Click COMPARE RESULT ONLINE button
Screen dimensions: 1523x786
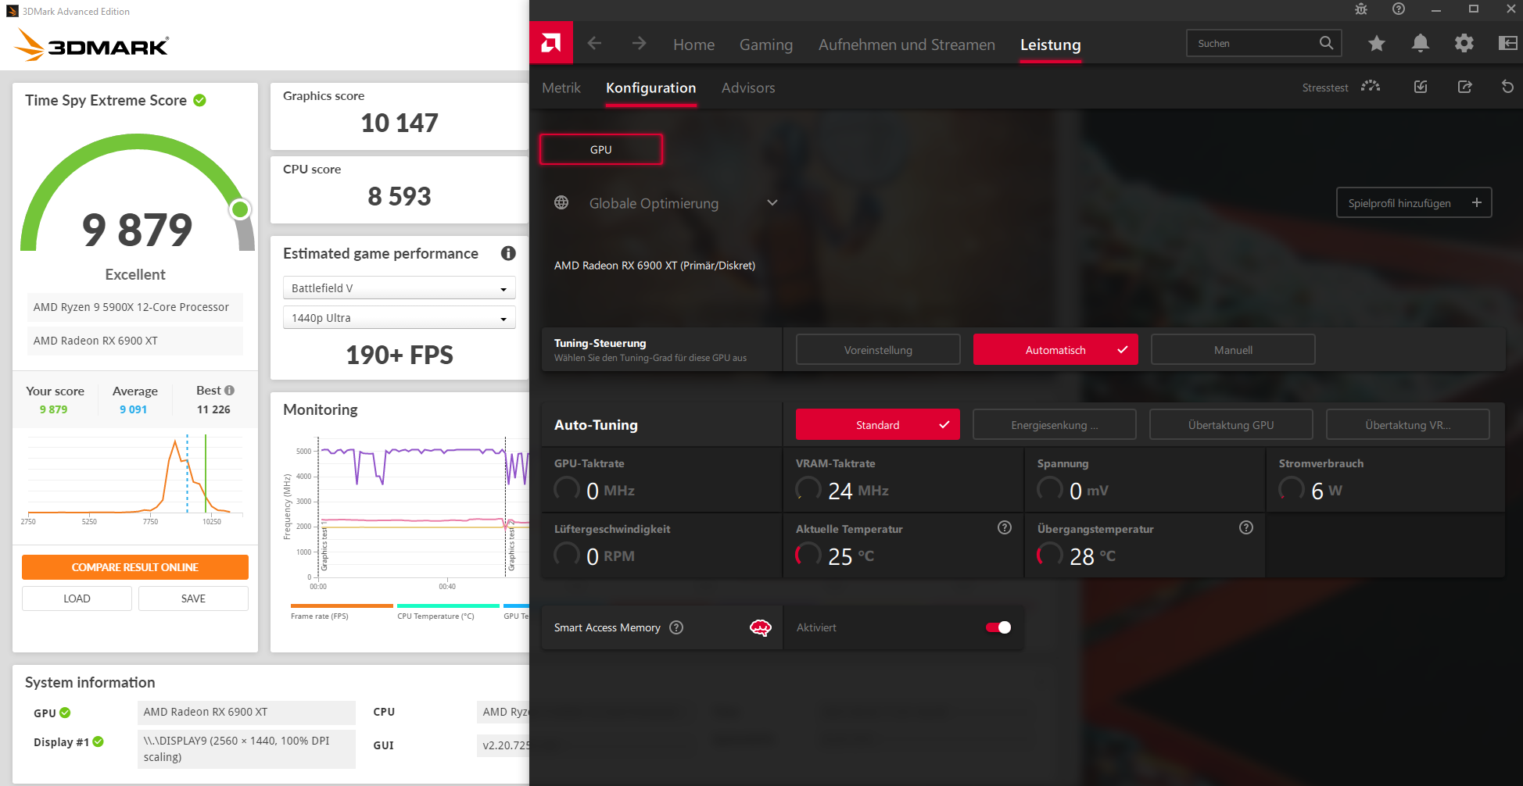135,567
